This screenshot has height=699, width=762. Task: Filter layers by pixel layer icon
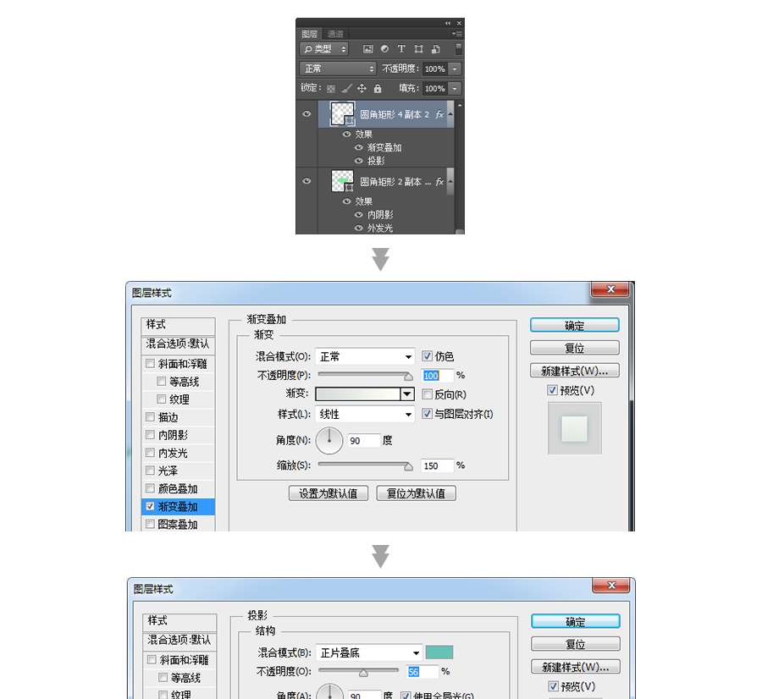(x=368, y=49)
